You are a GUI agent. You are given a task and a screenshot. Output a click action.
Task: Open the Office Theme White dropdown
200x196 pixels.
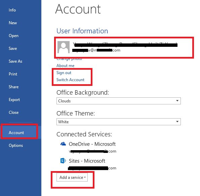119,122
